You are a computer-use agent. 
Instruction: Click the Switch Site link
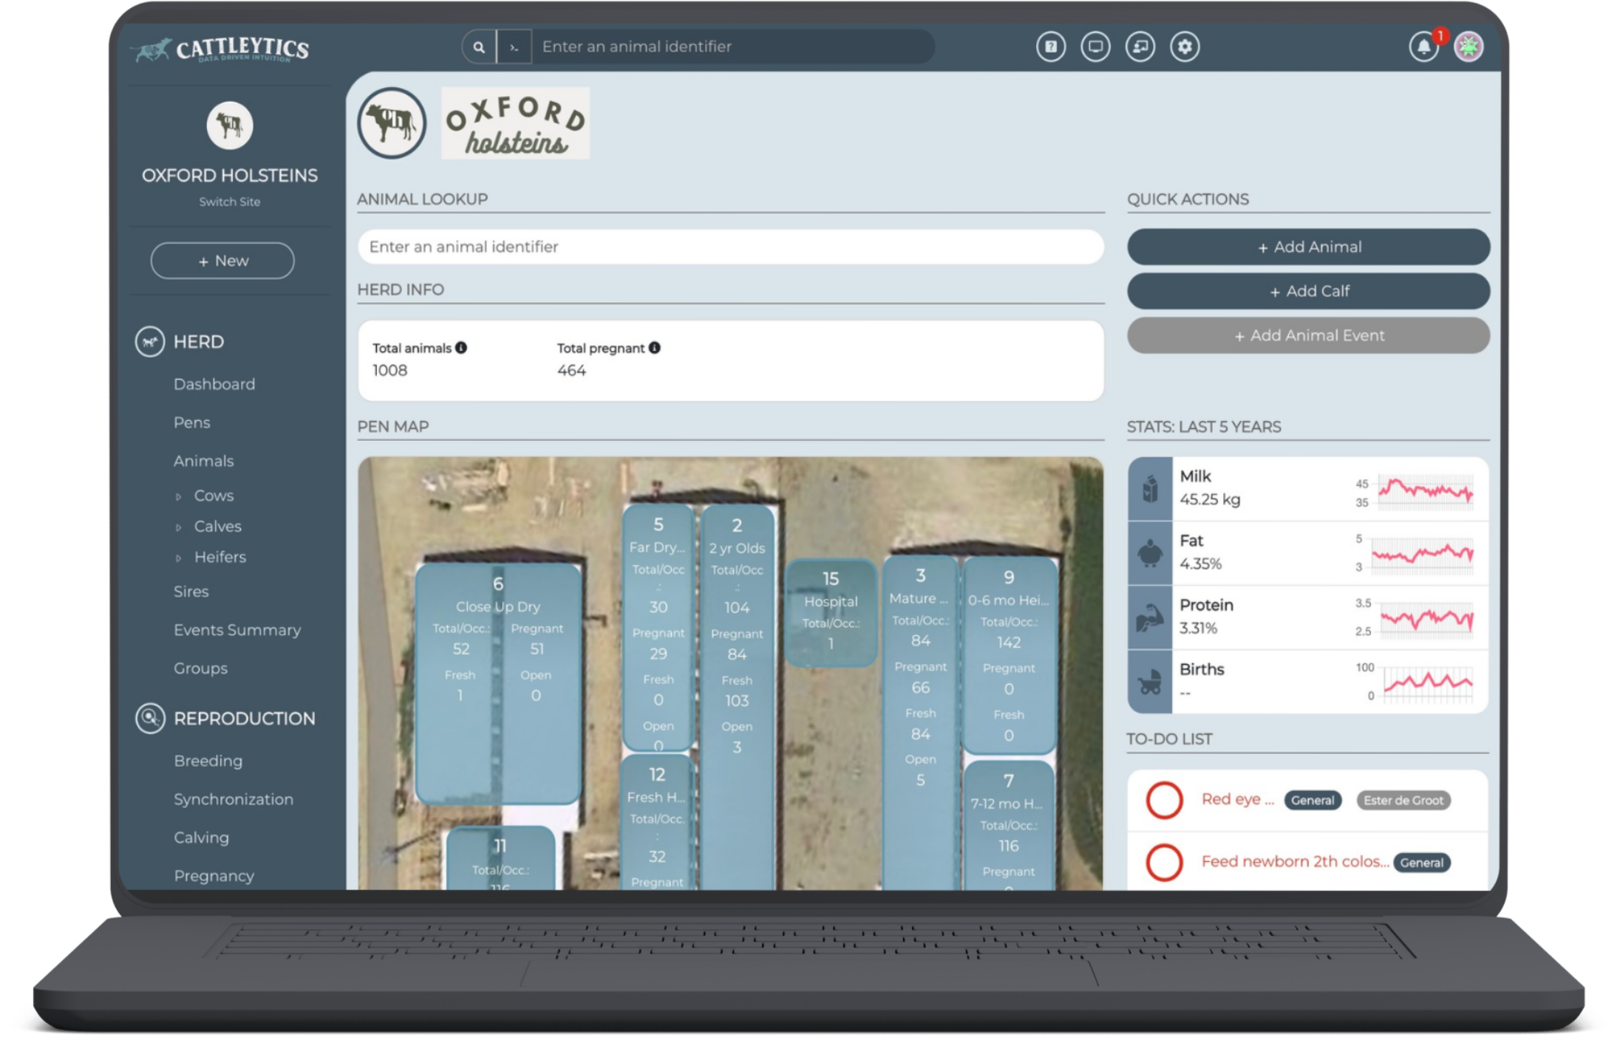(229, 202)
